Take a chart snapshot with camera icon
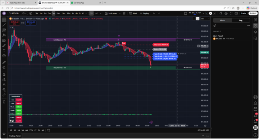 point(236,13)
